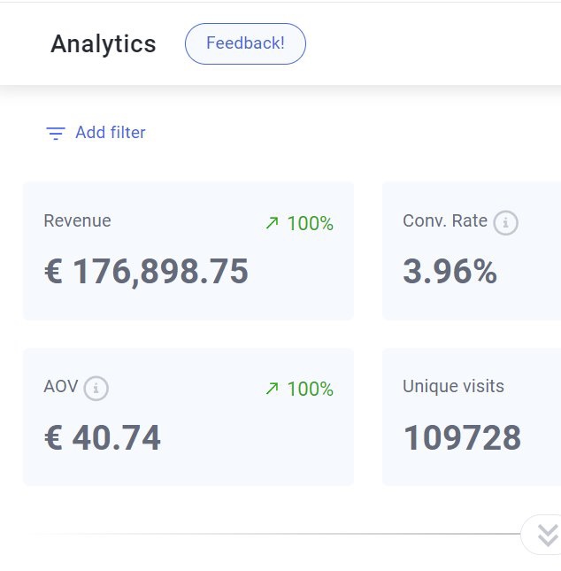Select the conversion rate 3.96%
Screen dimensions: 561x571
[450, 271]
